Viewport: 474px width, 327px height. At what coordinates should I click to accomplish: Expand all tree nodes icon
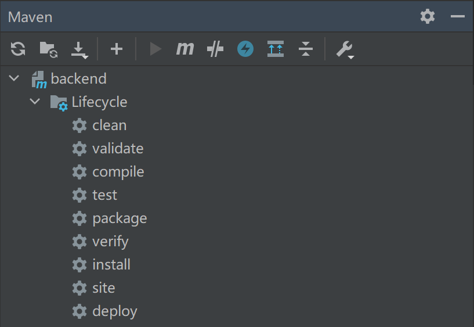pyautogui.click(x=276, y=49)
